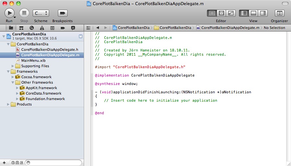This screenshot has height=166, width=291.
Task: Open the Organizer window
Action: 279,13
